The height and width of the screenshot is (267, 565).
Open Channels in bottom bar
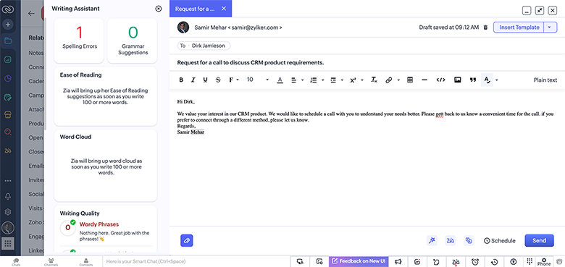(51, 262)
